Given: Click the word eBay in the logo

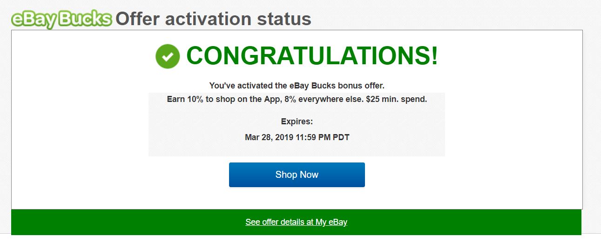Looking at the screenshot, I should (35, 19).
